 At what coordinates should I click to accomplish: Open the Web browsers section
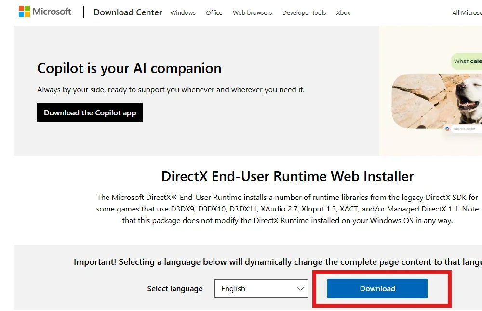coord(252,13)
